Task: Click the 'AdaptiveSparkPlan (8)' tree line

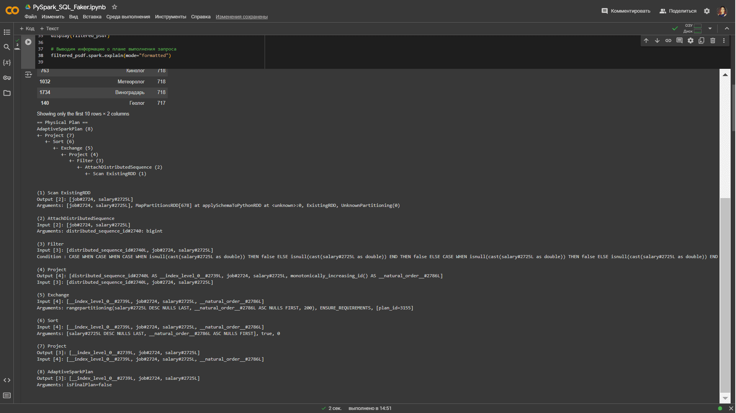Action: pos(65,129)
